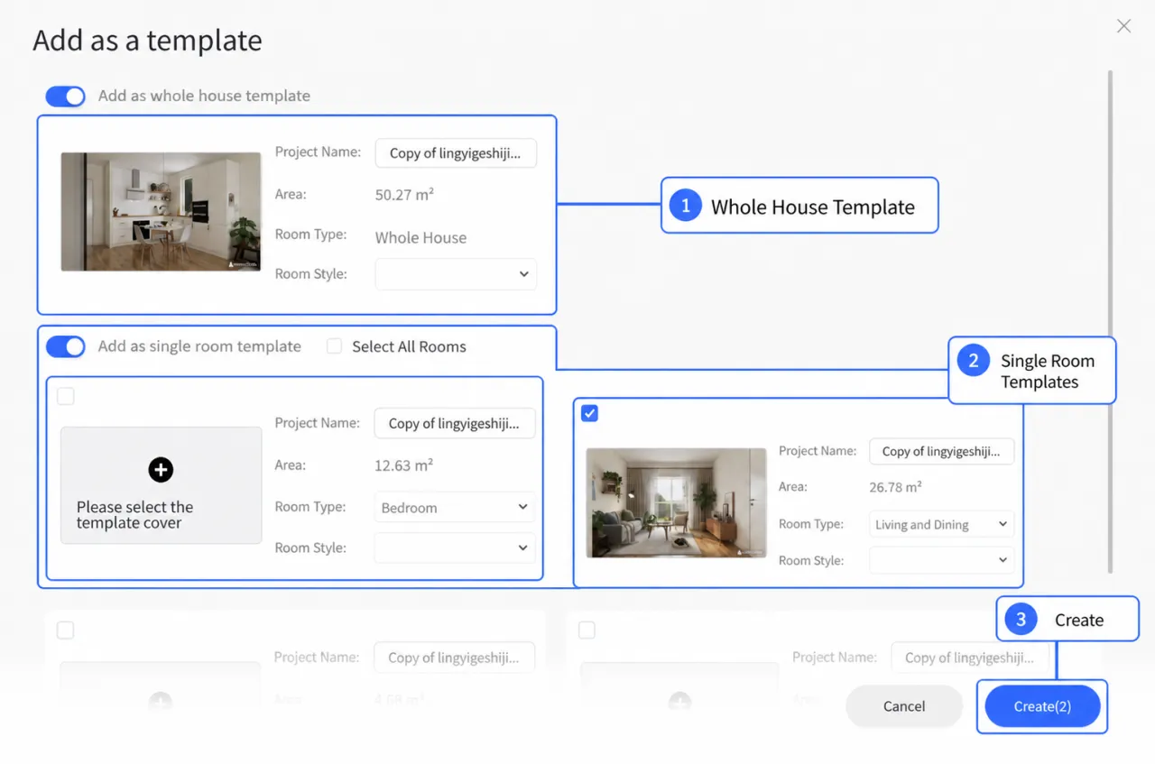Image resolution: width=1155 pixels, height=764 pixels.
Task: Click the whole house kitchen cover thumbnail
Action: click(162, 211)
